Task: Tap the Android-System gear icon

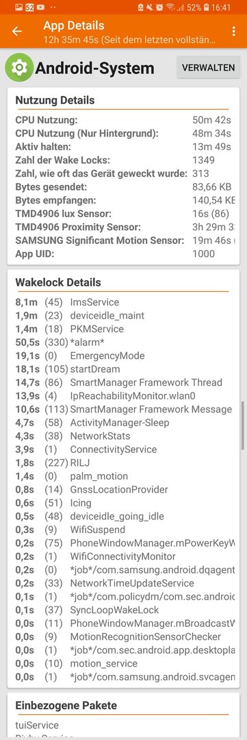Action: [19, 67]
